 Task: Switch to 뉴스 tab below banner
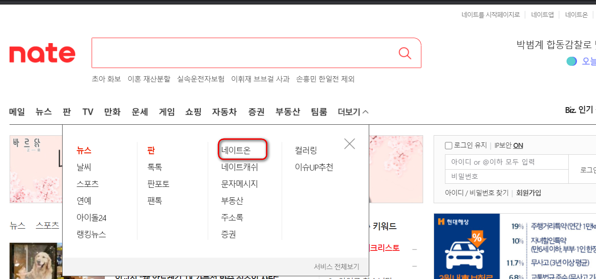pyautogui.click(x=18, y=225)
